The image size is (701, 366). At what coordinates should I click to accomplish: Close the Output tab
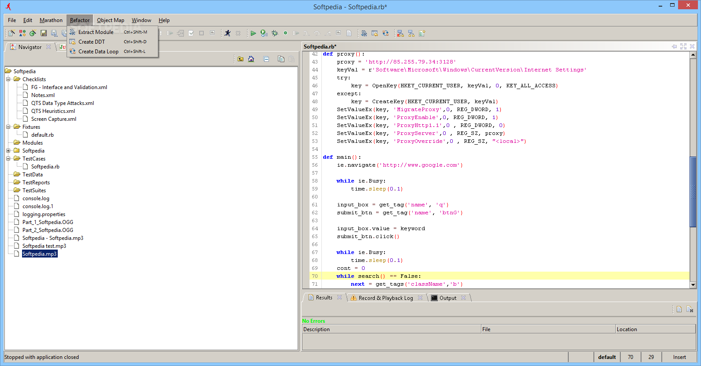click(463, 298)
